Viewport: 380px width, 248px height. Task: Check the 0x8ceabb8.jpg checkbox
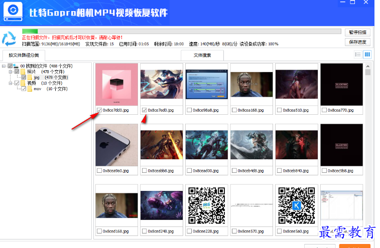[144, 170]
